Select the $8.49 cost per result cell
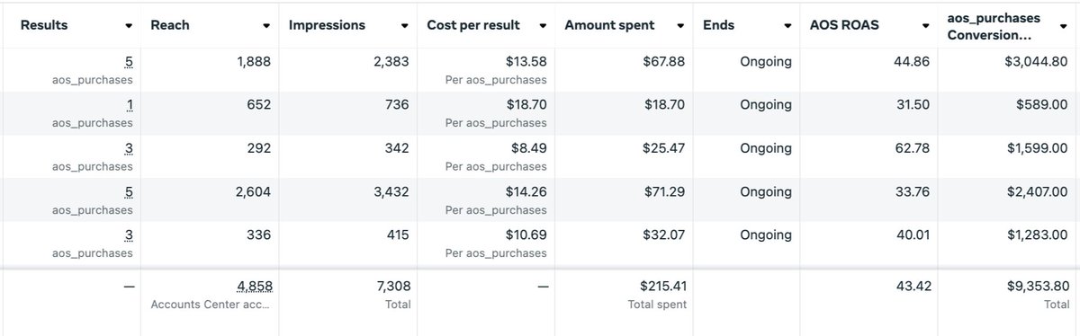The height and width of the screenshot is (336, 1080). tap(526, 148)
